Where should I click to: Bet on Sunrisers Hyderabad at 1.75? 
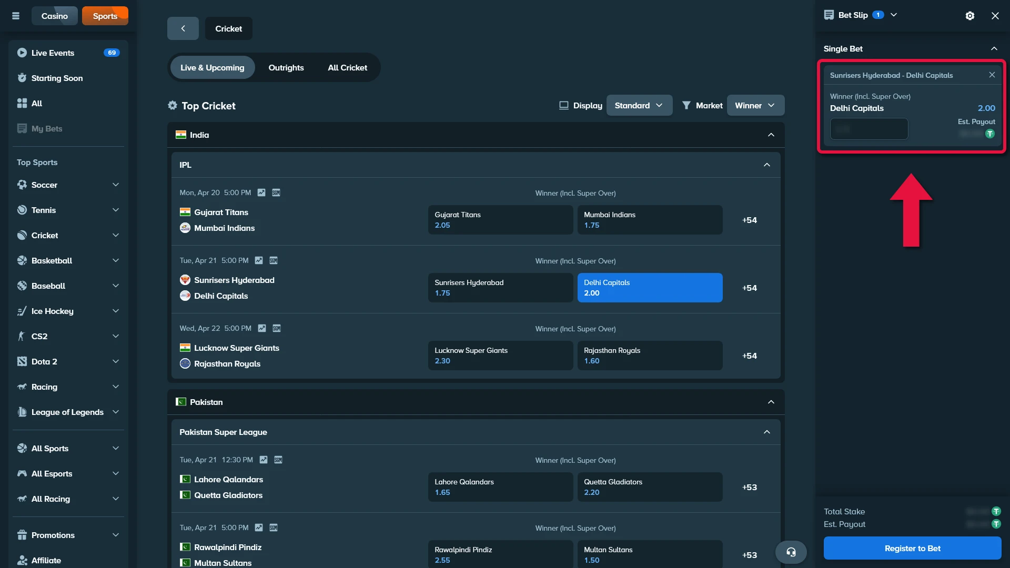coord(500,288)
